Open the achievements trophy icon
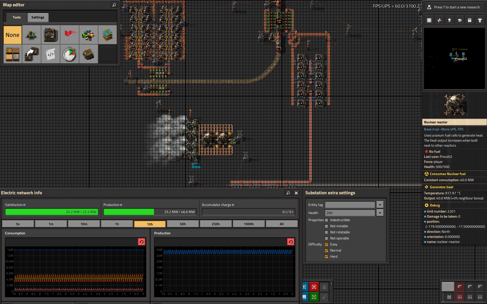Viewport: 487px width, 304px height. [x=480, y=20]
